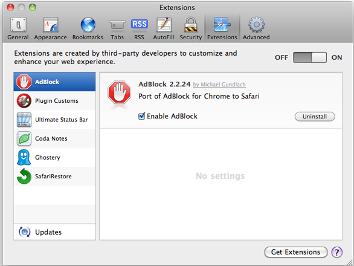
Task: Uncheck the Enable AdBlock checkbox
Action: click(x=141, y=116)
